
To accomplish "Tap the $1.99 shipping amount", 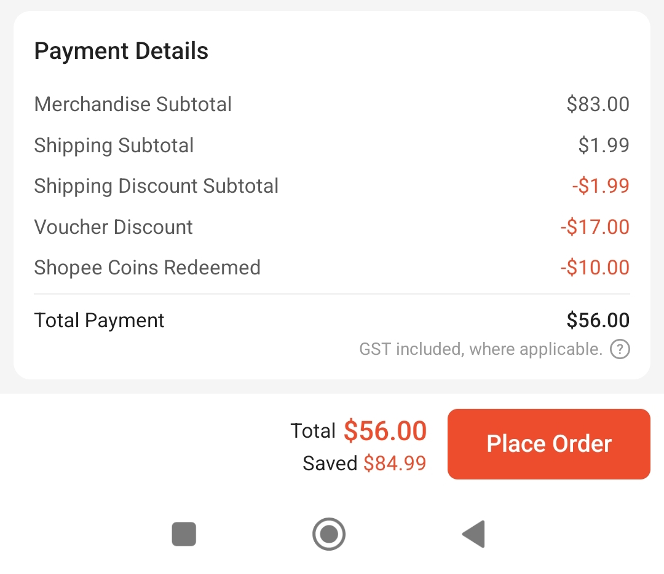I will click(x=603, y=145).
